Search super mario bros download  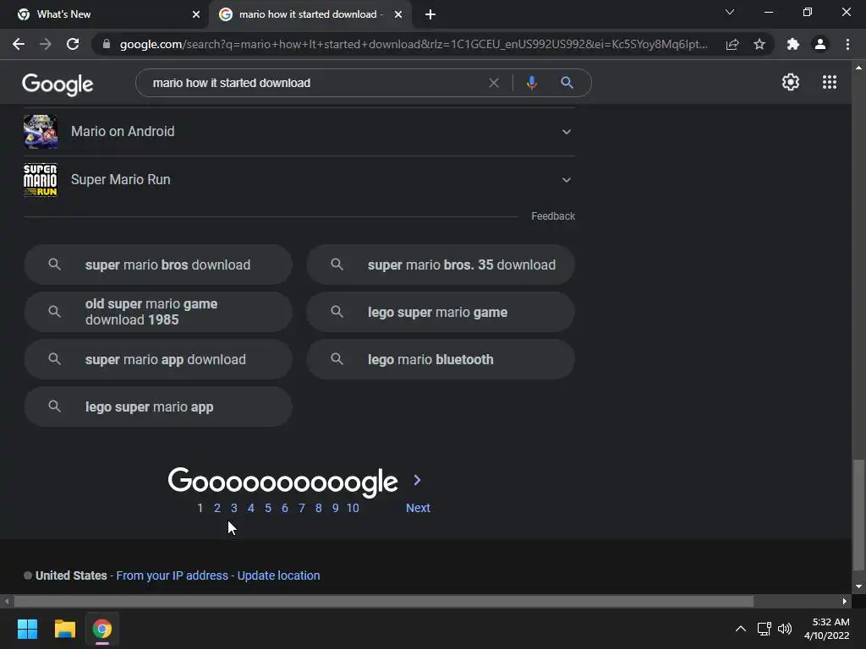click(158, 265)
